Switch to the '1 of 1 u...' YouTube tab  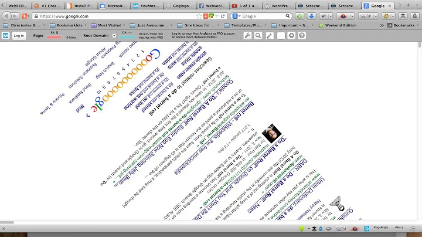(x=246, y=6)
